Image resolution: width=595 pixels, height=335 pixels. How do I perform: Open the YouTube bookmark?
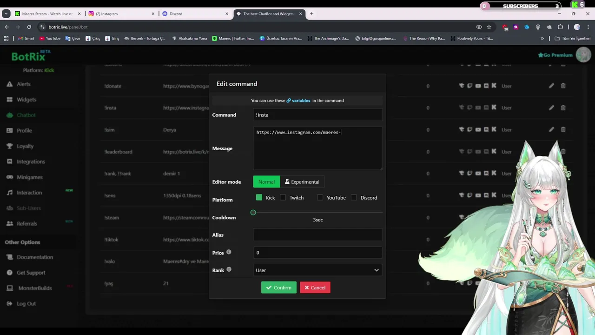[50, 39]
